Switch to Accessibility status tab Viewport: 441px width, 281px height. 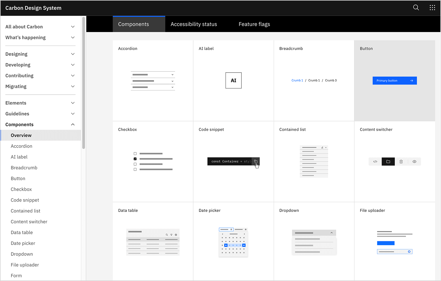194,24
